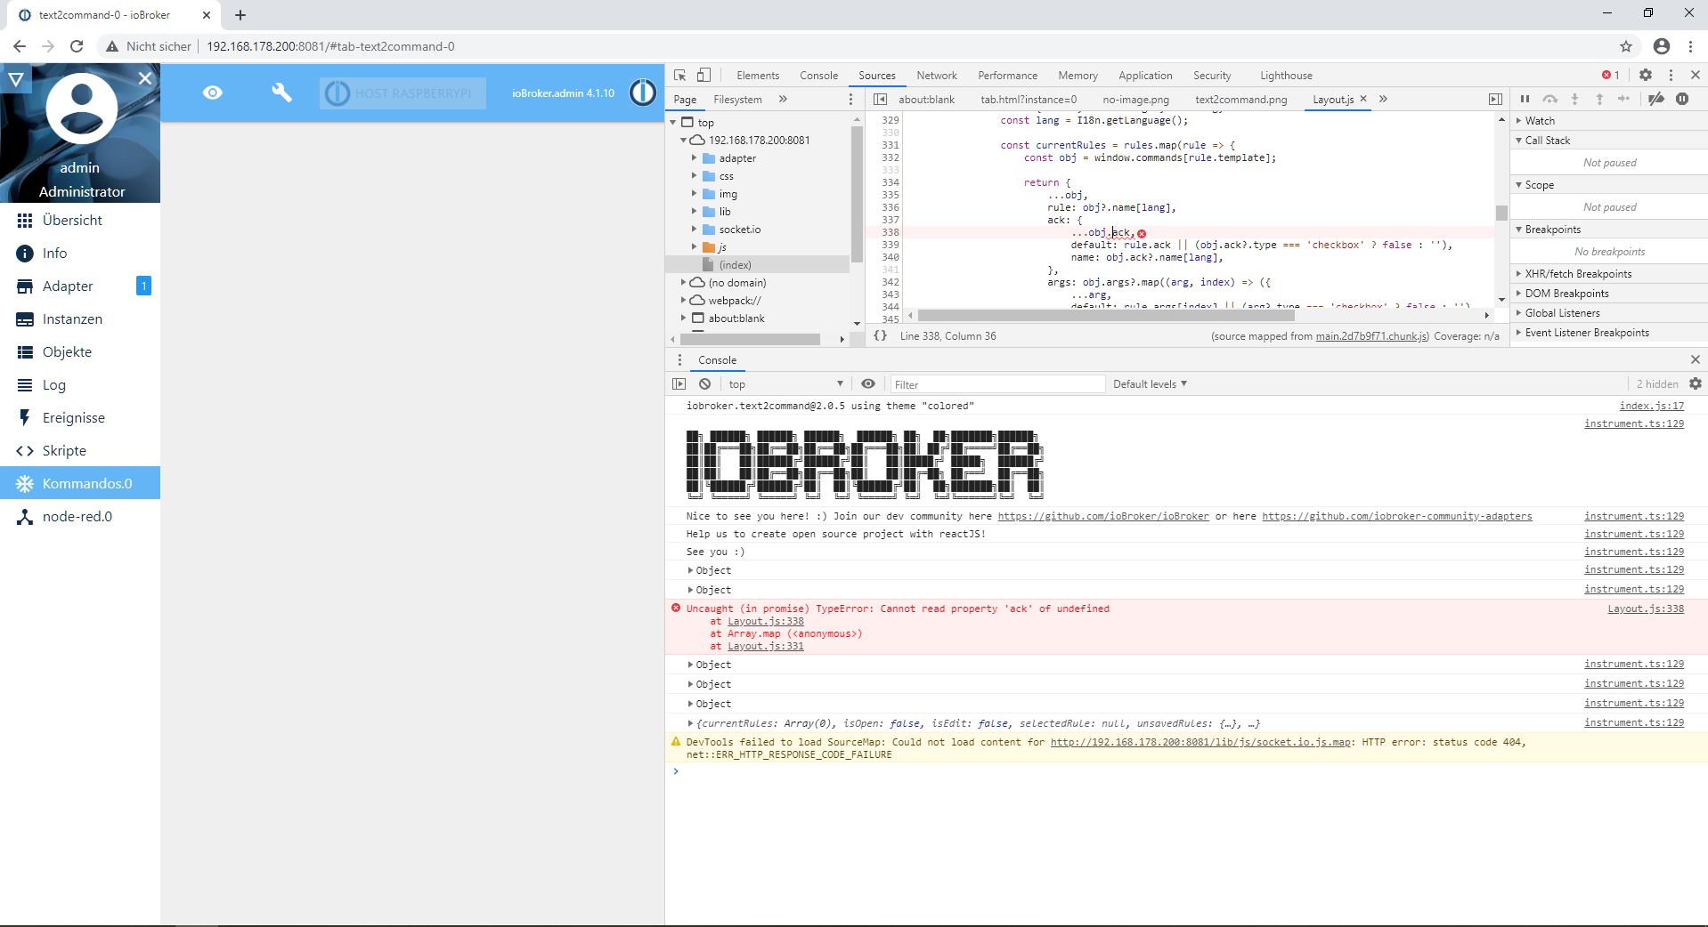
Task: Toggle the eye icon in console toolbar
Action: pos(868,383)
